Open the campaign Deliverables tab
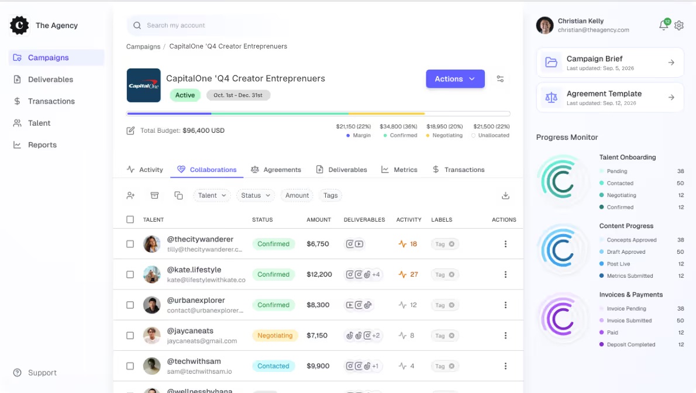 click(342, 170)
